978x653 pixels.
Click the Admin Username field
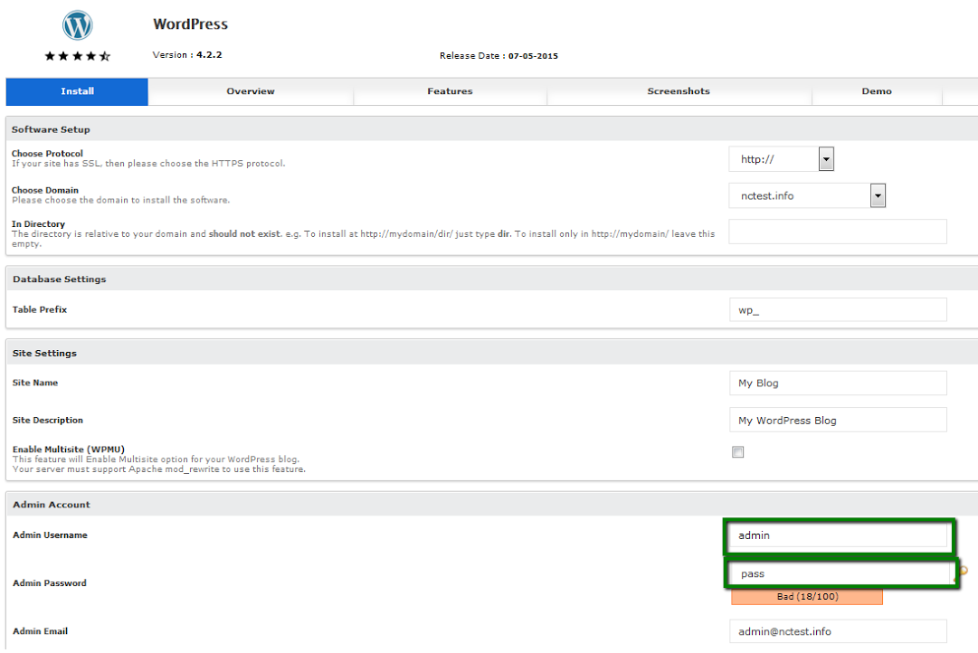coord(838,535)
